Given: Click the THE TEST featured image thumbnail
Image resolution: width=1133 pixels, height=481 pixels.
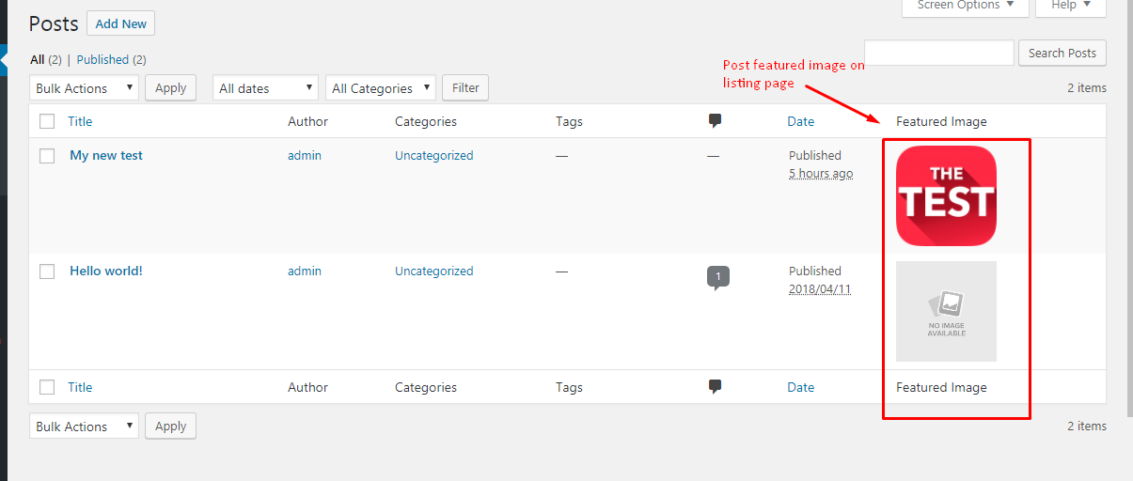Looking at the screenshot, I should (946, 195).
